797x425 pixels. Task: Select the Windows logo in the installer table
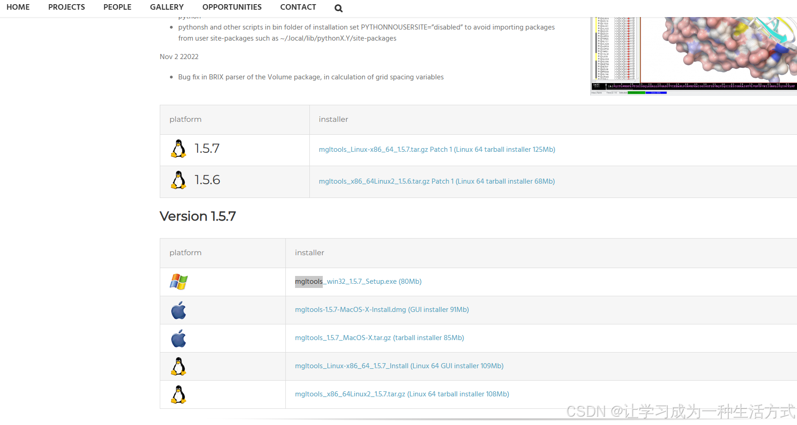coord(178,281)
